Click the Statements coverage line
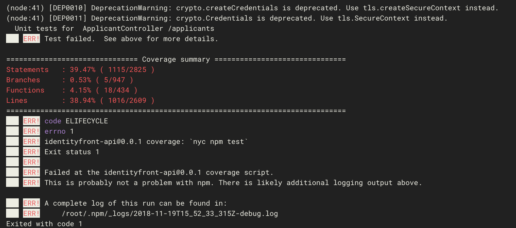The height and width of the screenshot is (228, 516). click(x=80, y=70)
